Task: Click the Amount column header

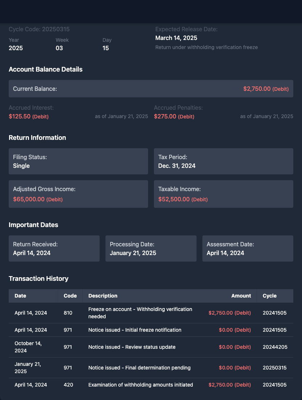Action: point(241,296)
